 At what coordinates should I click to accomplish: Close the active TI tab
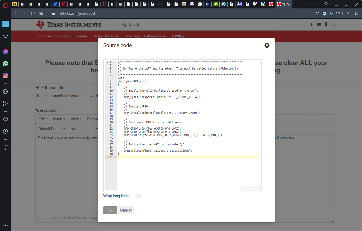pyautogui.click(x=288, y=4)
